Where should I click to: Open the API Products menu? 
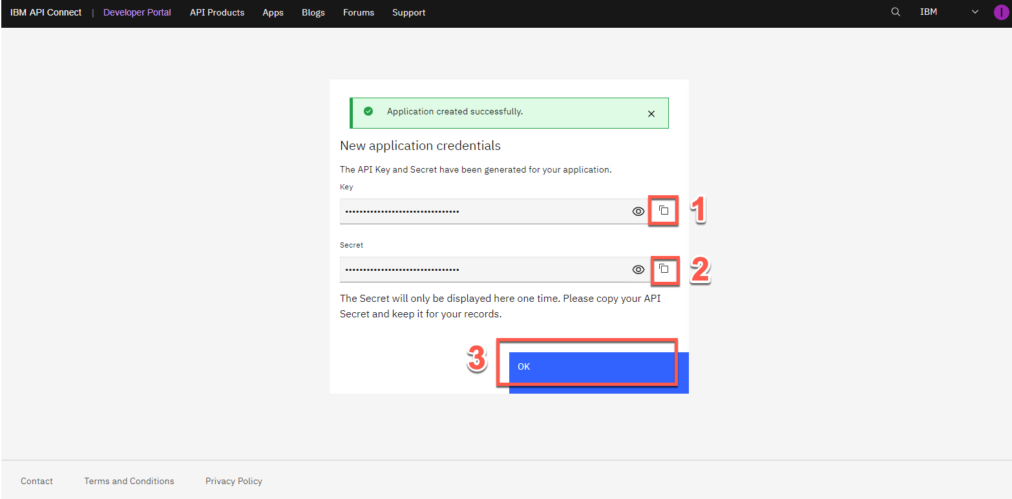coord(217,12)
